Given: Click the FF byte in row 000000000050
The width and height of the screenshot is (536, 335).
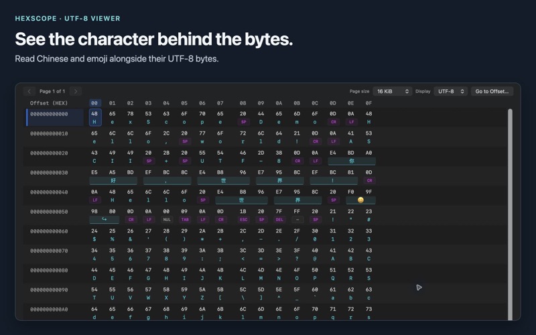Looking at the screenshot, I should [297, 212].
